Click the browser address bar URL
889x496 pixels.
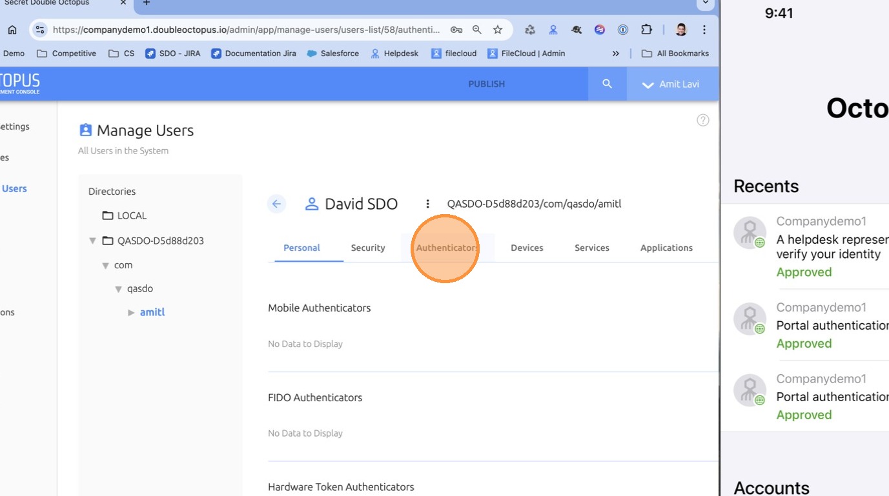point(246,30)
